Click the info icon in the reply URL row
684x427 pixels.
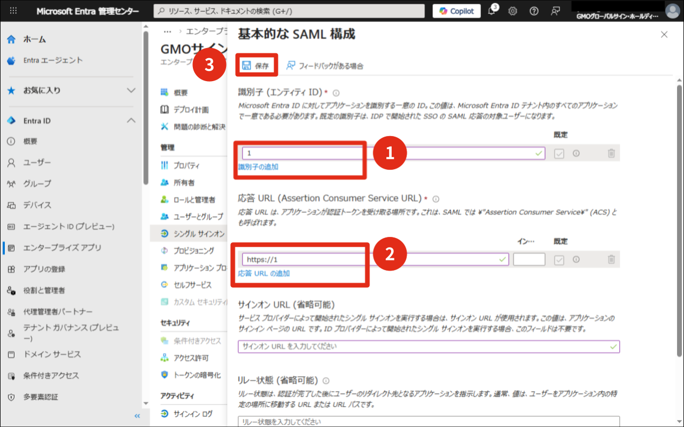576,259
